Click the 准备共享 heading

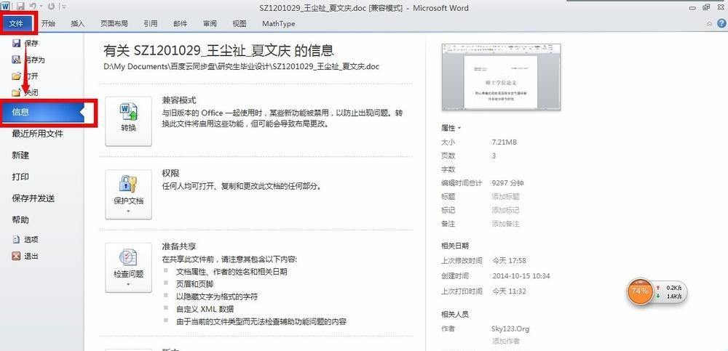click(x=179, y=246)
